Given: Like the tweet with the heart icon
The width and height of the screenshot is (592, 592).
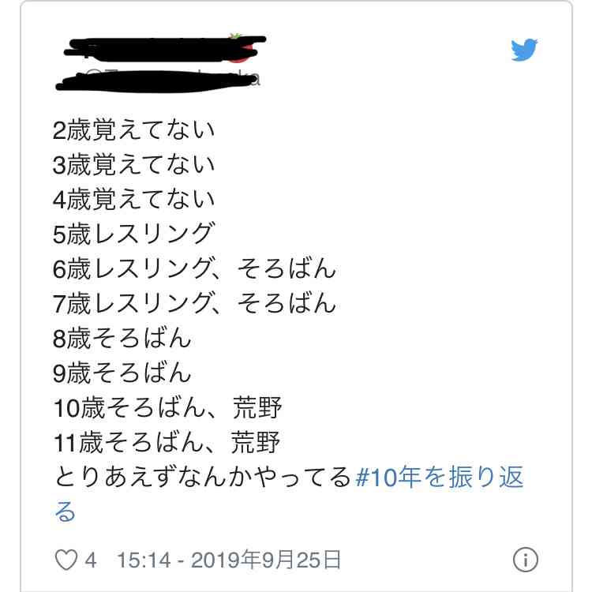Looking at the screenshot, I should click(x=66, y=560).
